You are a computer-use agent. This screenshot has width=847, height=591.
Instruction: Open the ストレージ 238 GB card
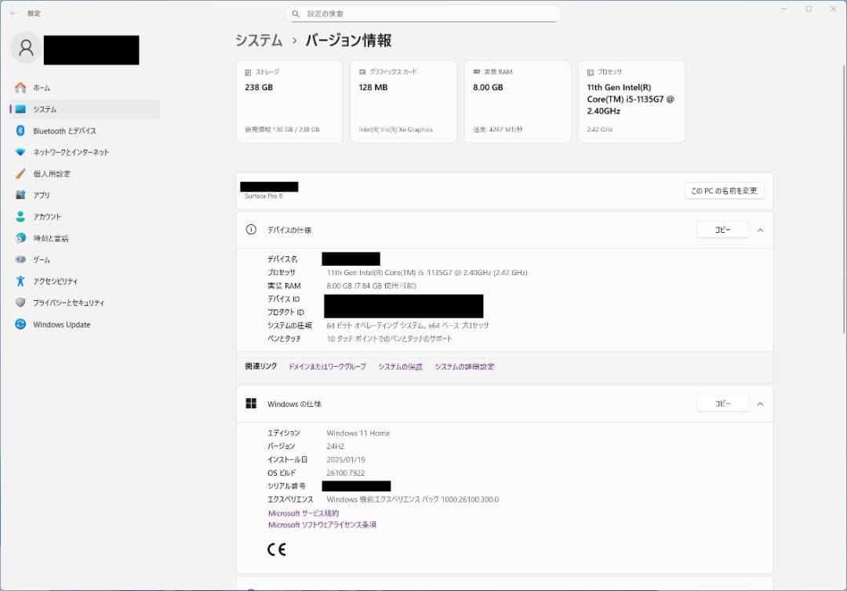[289, 101]
